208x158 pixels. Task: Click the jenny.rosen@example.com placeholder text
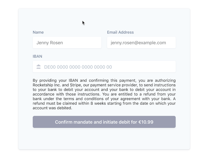138,43
